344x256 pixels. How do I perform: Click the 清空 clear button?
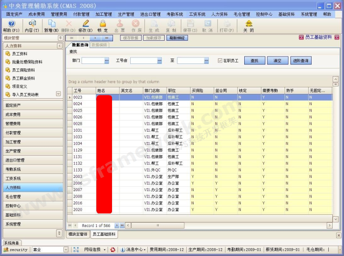(x=277, y=60)
